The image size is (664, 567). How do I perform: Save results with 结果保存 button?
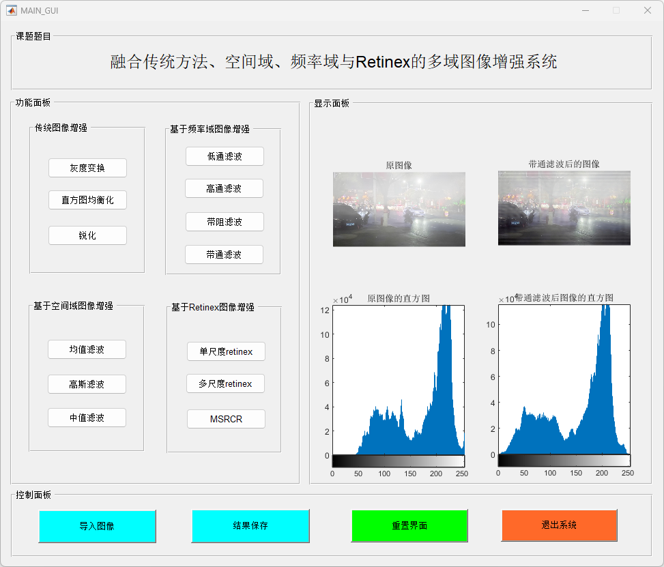point(250,525)
